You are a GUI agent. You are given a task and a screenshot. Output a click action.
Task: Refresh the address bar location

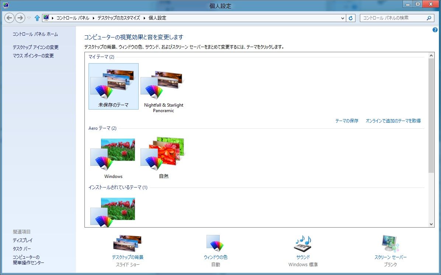(x=351, y=18)
